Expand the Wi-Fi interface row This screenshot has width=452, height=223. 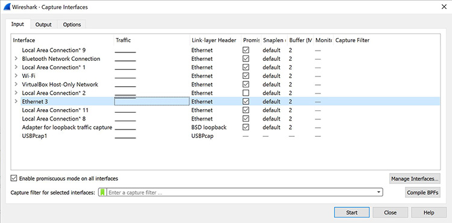pyautogui.click(x=16, y=76)
